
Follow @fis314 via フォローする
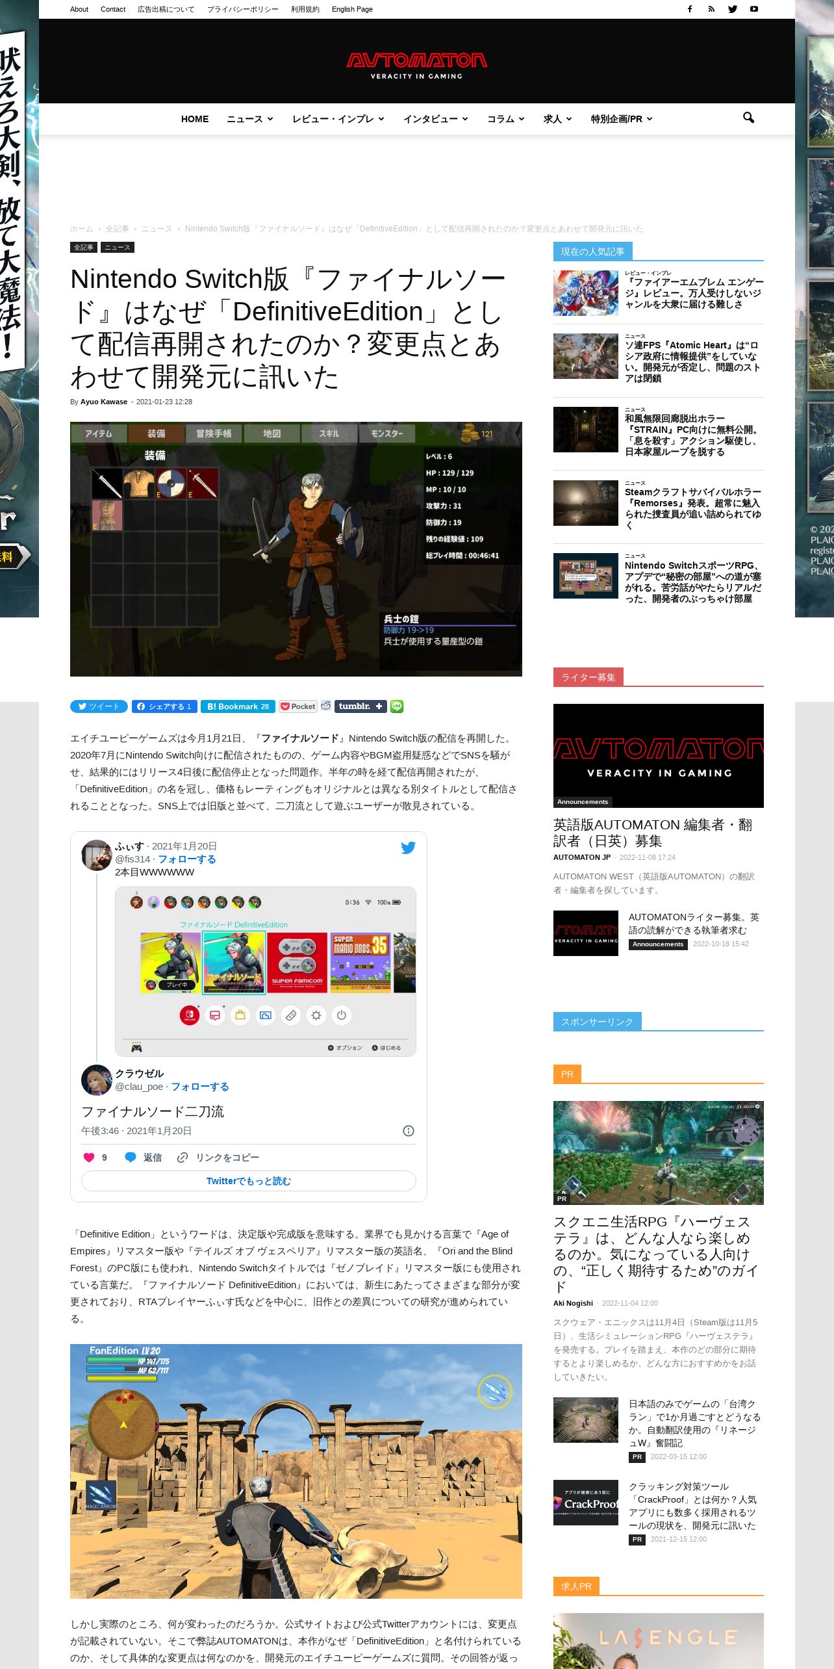[187, 859]
